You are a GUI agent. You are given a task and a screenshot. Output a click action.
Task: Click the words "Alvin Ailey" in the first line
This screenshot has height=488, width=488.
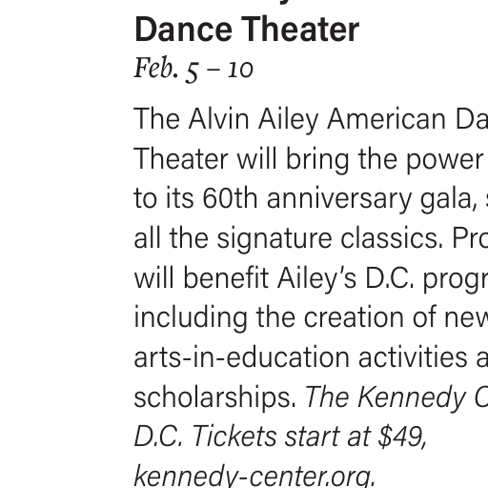click(254, 120)
